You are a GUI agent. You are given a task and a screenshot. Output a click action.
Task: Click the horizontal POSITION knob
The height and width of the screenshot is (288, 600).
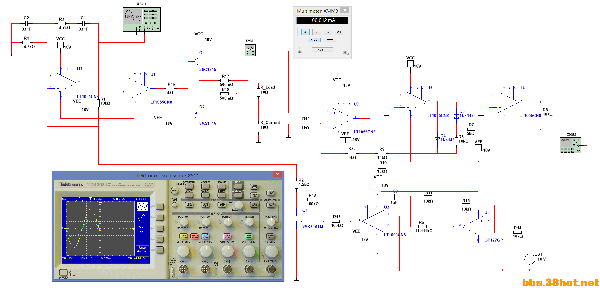click(271, 222)
